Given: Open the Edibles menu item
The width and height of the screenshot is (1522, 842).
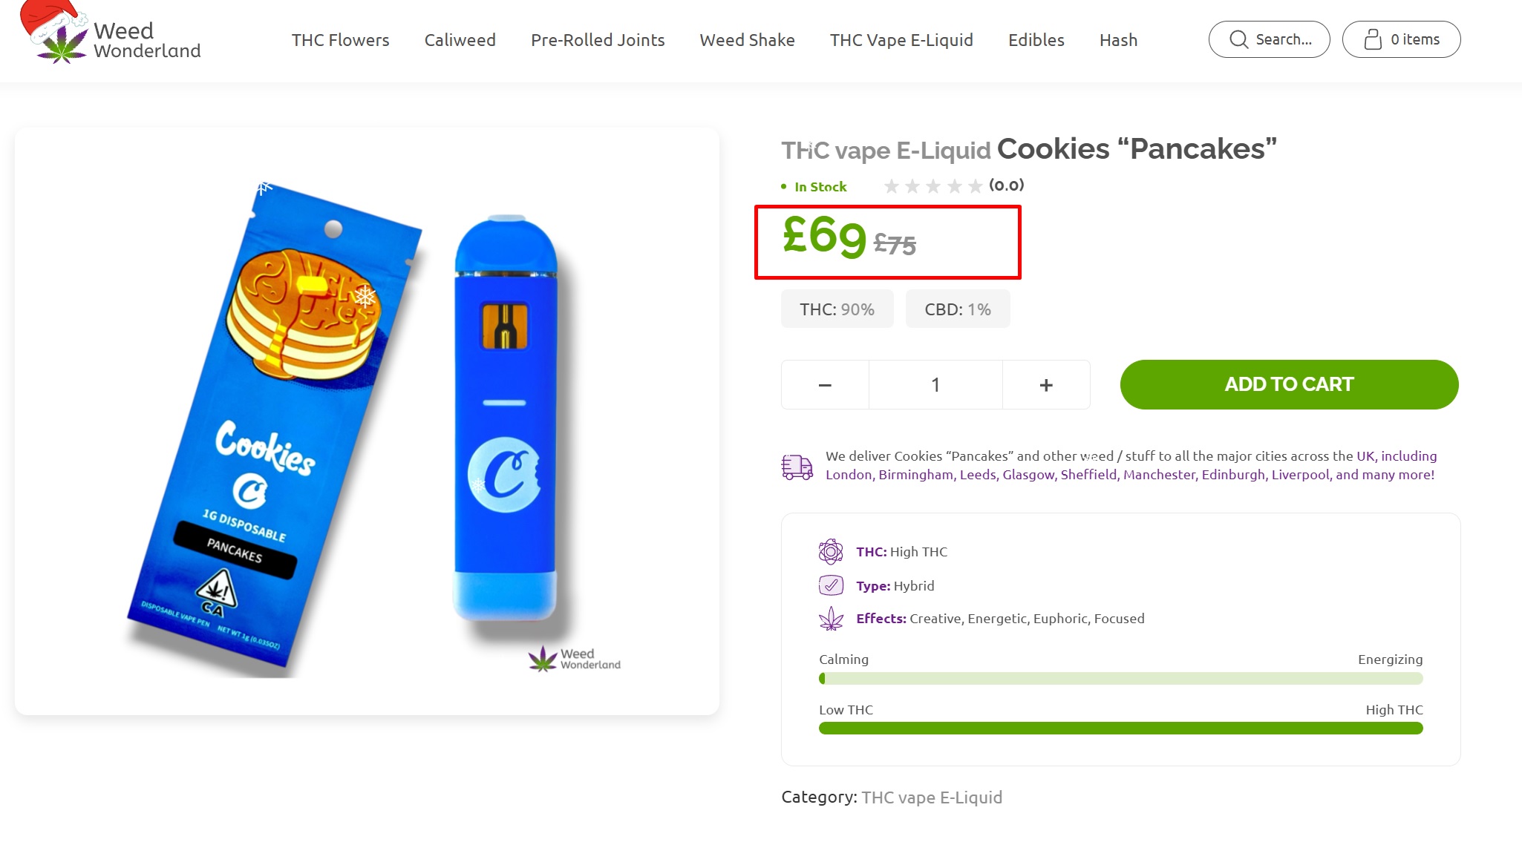Looking at the screenshot, I should pyautogui.click(x=1036, y=40).
